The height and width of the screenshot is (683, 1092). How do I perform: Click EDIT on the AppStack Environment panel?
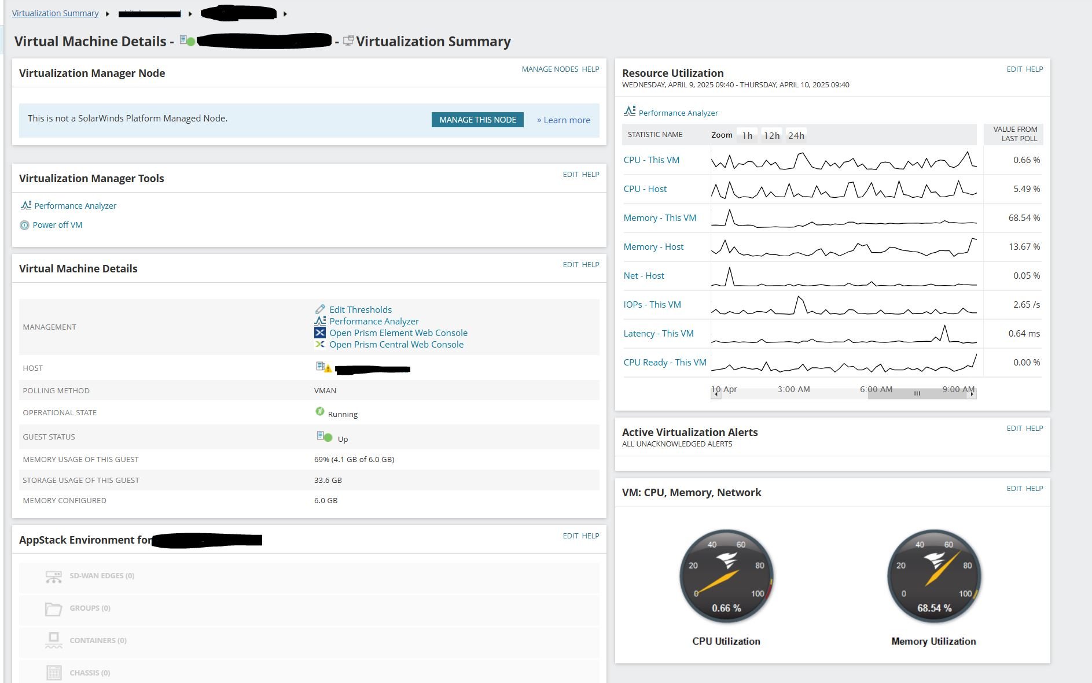tap(571, 536)
